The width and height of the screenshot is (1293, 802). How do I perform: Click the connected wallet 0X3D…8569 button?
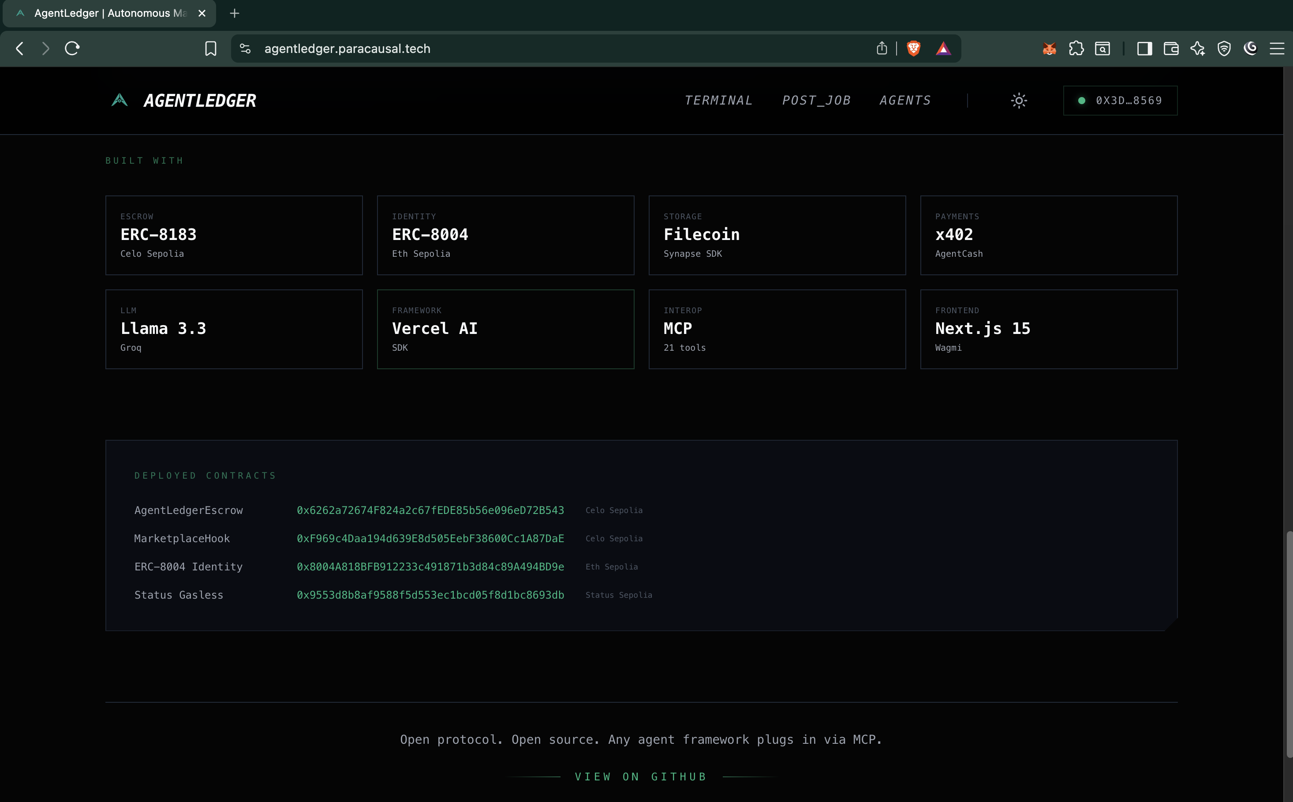point(1120,100)
